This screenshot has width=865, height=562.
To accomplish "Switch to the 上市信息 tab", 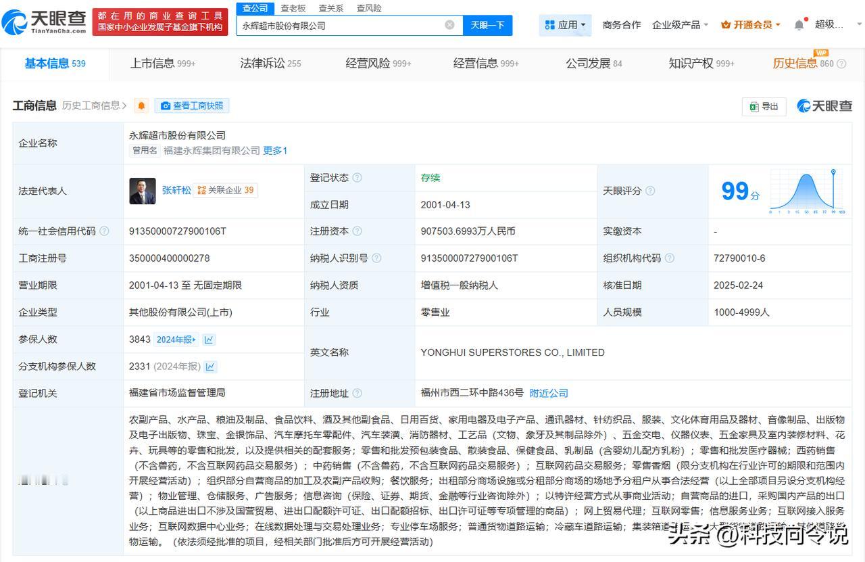I will tap(163, 64).
